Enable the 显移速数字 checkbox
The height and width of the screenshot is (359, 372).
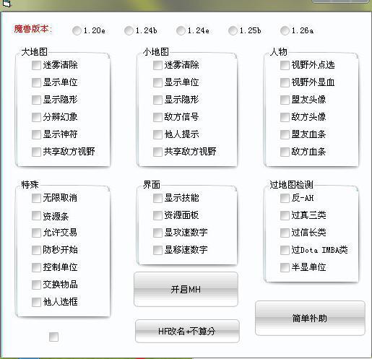coord(157,250)
